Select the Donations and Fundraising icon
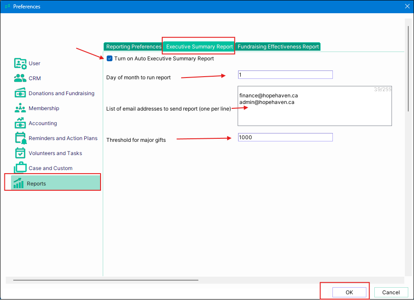The height and width of the screenshot is (300, 414). click(20, 93)
